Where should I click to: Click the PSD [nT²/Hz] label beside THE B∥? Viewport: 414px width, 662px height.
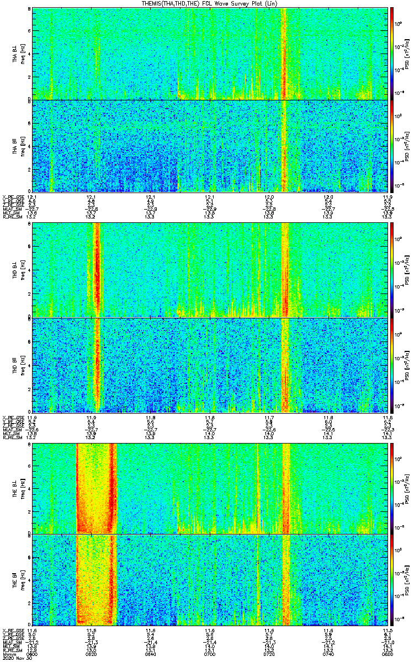pos(407,580)
